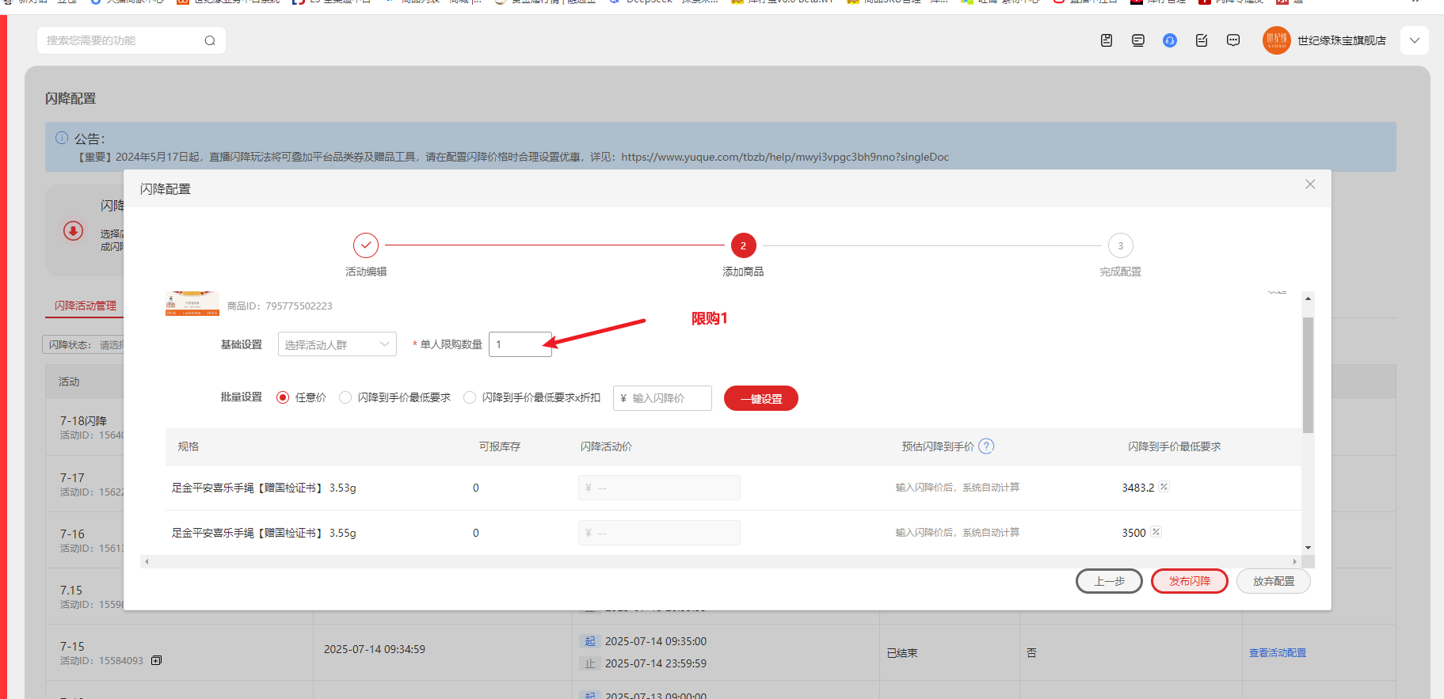The image size is (1444, 699).
Task: Open the 选择活动人群 dropdown
Action: tap(337, 344)
